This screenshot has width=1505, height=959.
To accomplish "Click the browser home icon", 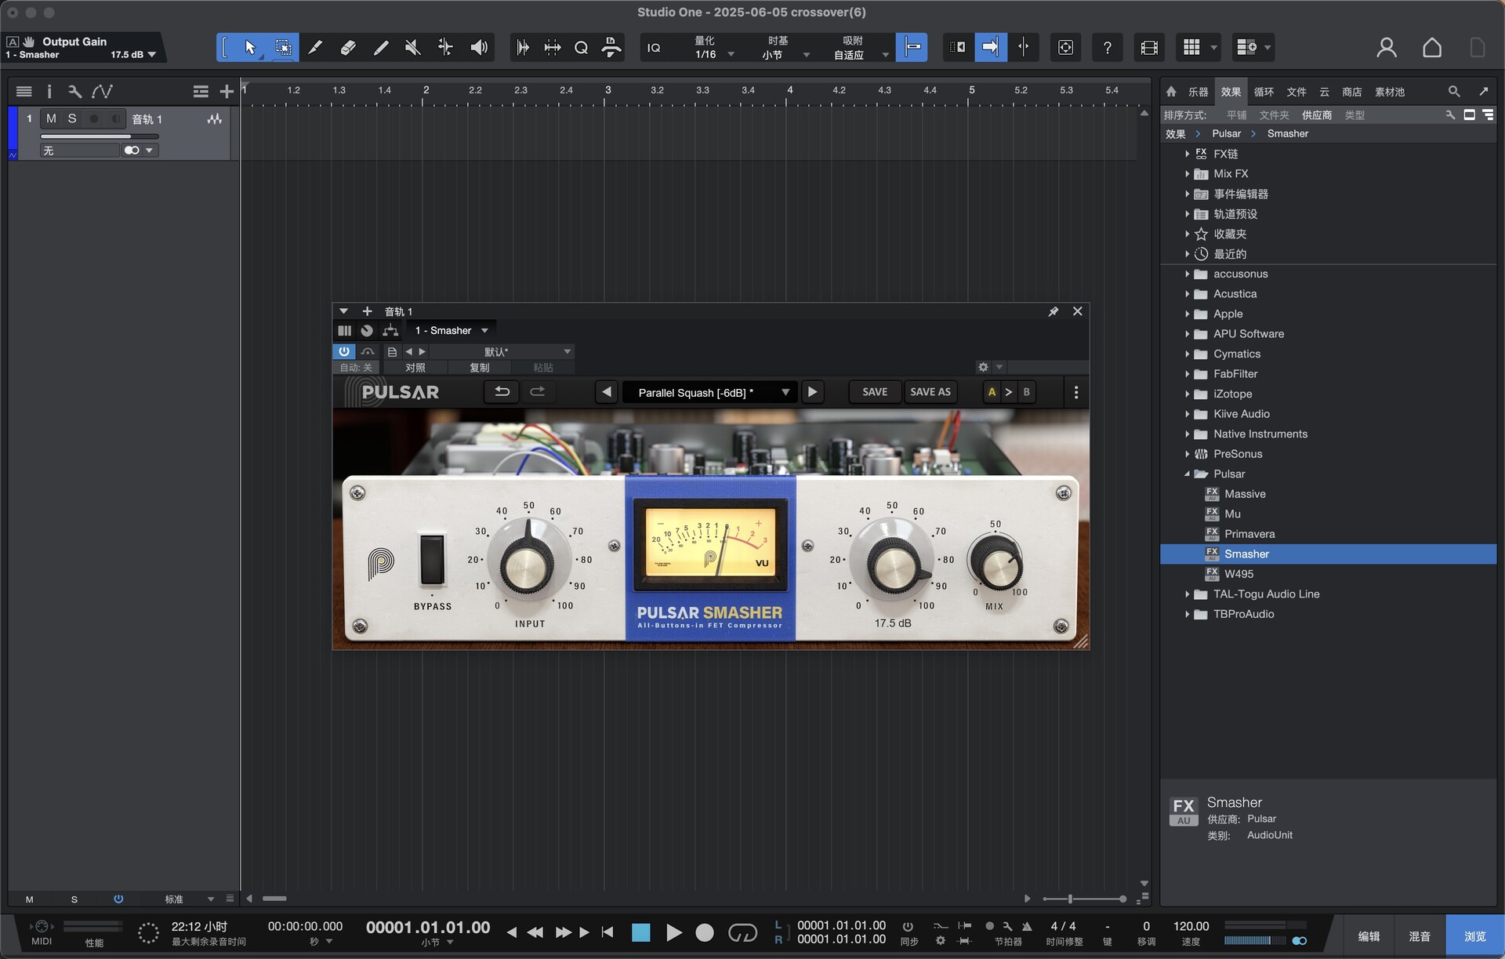I will [x=1171, y=92].
